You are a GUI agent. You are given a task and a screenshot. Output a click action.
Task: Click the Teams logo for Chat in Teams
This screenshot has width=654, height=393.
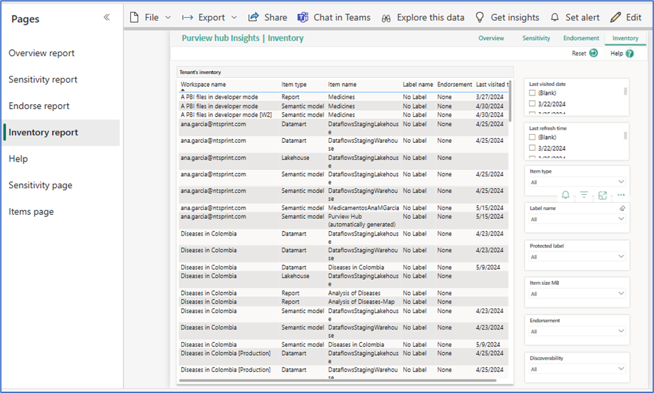pos(303,17)
